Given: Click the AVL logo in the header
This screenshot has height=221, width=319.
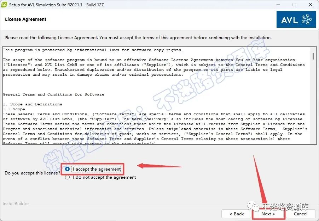Looking at the screenshot, I should [x=296, y=19].
